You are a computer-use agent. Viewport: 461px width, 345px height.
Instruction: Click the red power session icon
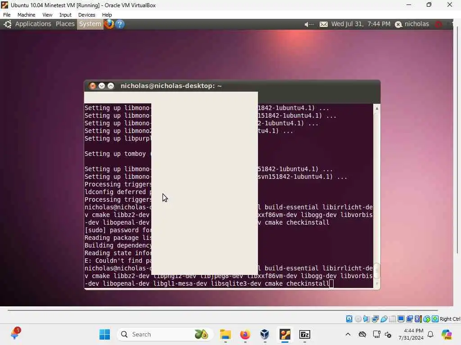tap(438, 24)
